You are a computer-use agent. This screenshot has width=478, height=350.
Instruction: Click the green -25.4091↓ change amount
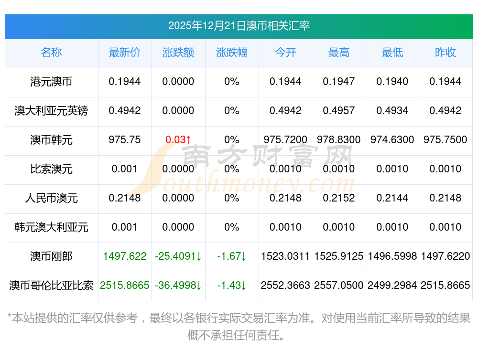(178, 256)
